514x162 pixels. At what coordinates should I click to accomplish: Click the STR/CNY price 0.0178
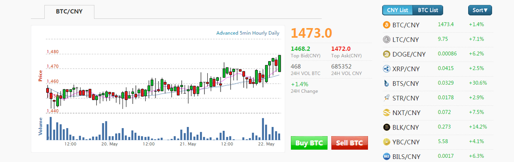click(x=445, y=98)
